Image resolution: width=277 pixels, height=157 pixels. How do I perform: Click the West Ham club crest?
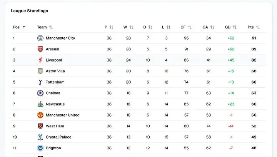click(40, 126)
